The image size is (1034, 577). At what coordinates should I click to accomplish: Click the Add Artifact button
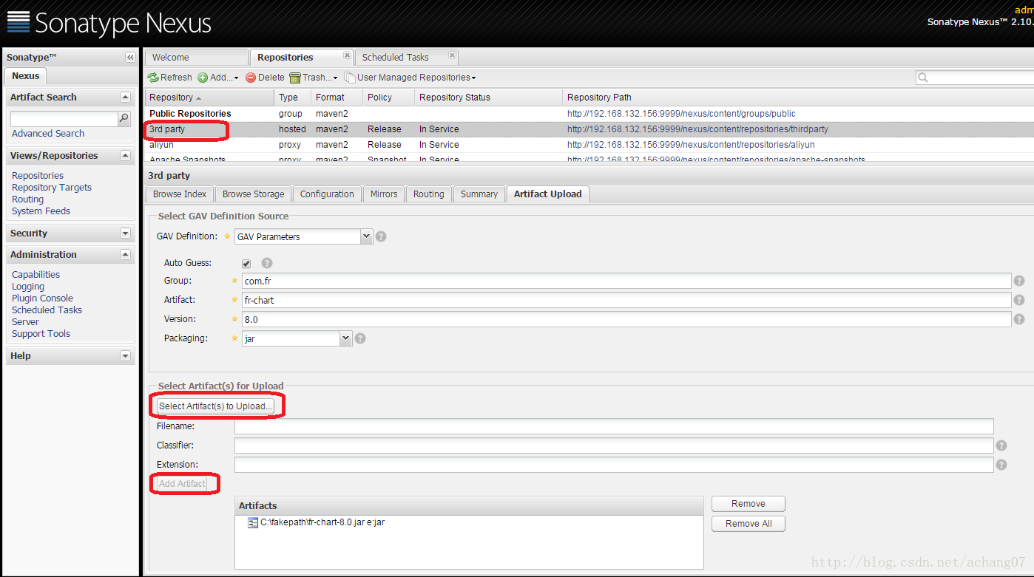[x=182, y=484]
